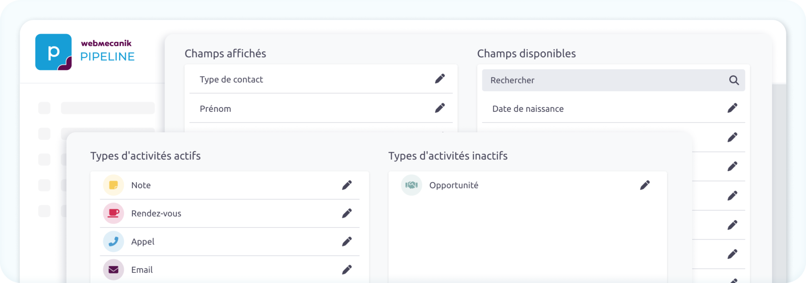Edit the Type de contact field
806x283 pixels.
pos(440,79)
